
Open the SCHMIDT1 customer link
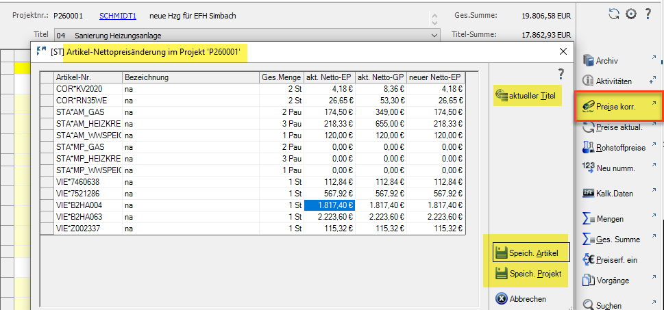click(x=119, y=15)
